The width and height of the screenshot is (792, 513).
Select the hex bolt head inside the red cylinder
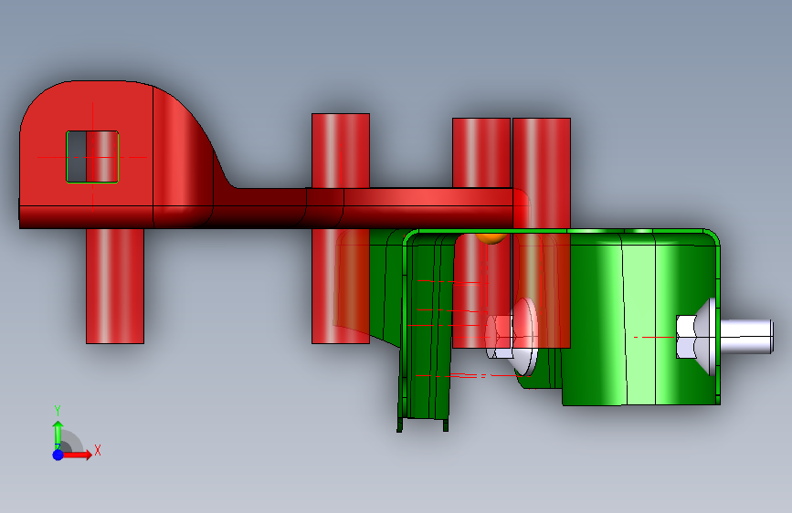500,337
